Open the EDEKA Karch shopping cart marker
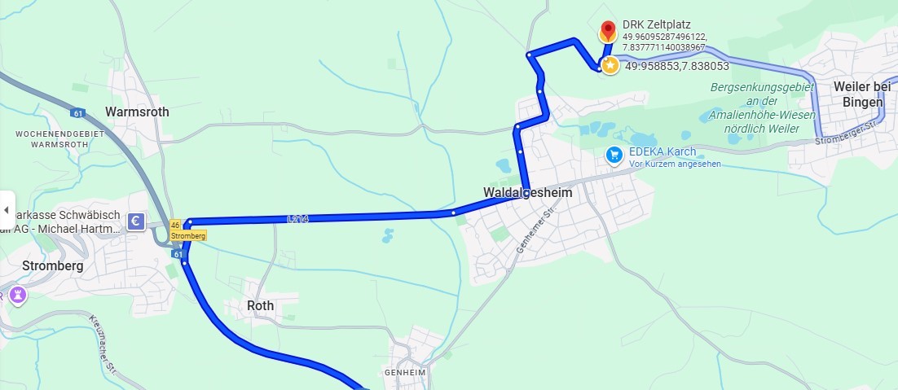898x390 pixels. coord(614,155)
